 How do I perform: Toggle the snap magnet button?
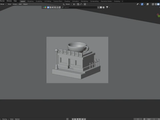(x=78, y=4)
